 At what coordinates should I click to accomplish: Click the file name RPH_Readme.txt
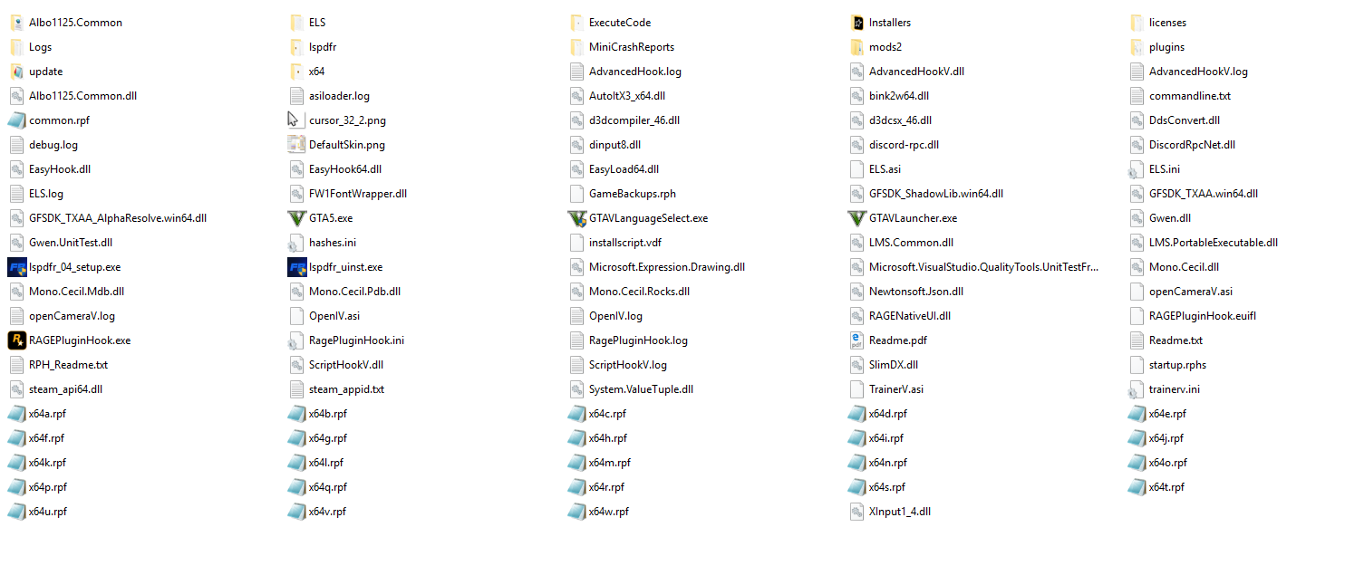[x=69, y=365]
